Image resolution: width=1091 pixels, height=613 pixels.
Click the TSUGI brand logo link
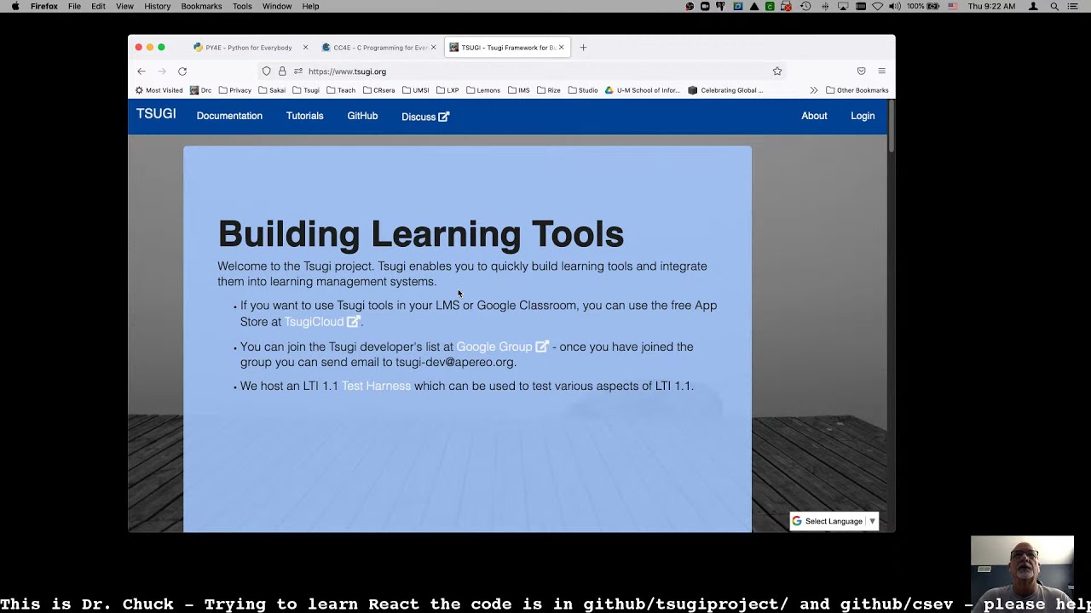point(156,114)
